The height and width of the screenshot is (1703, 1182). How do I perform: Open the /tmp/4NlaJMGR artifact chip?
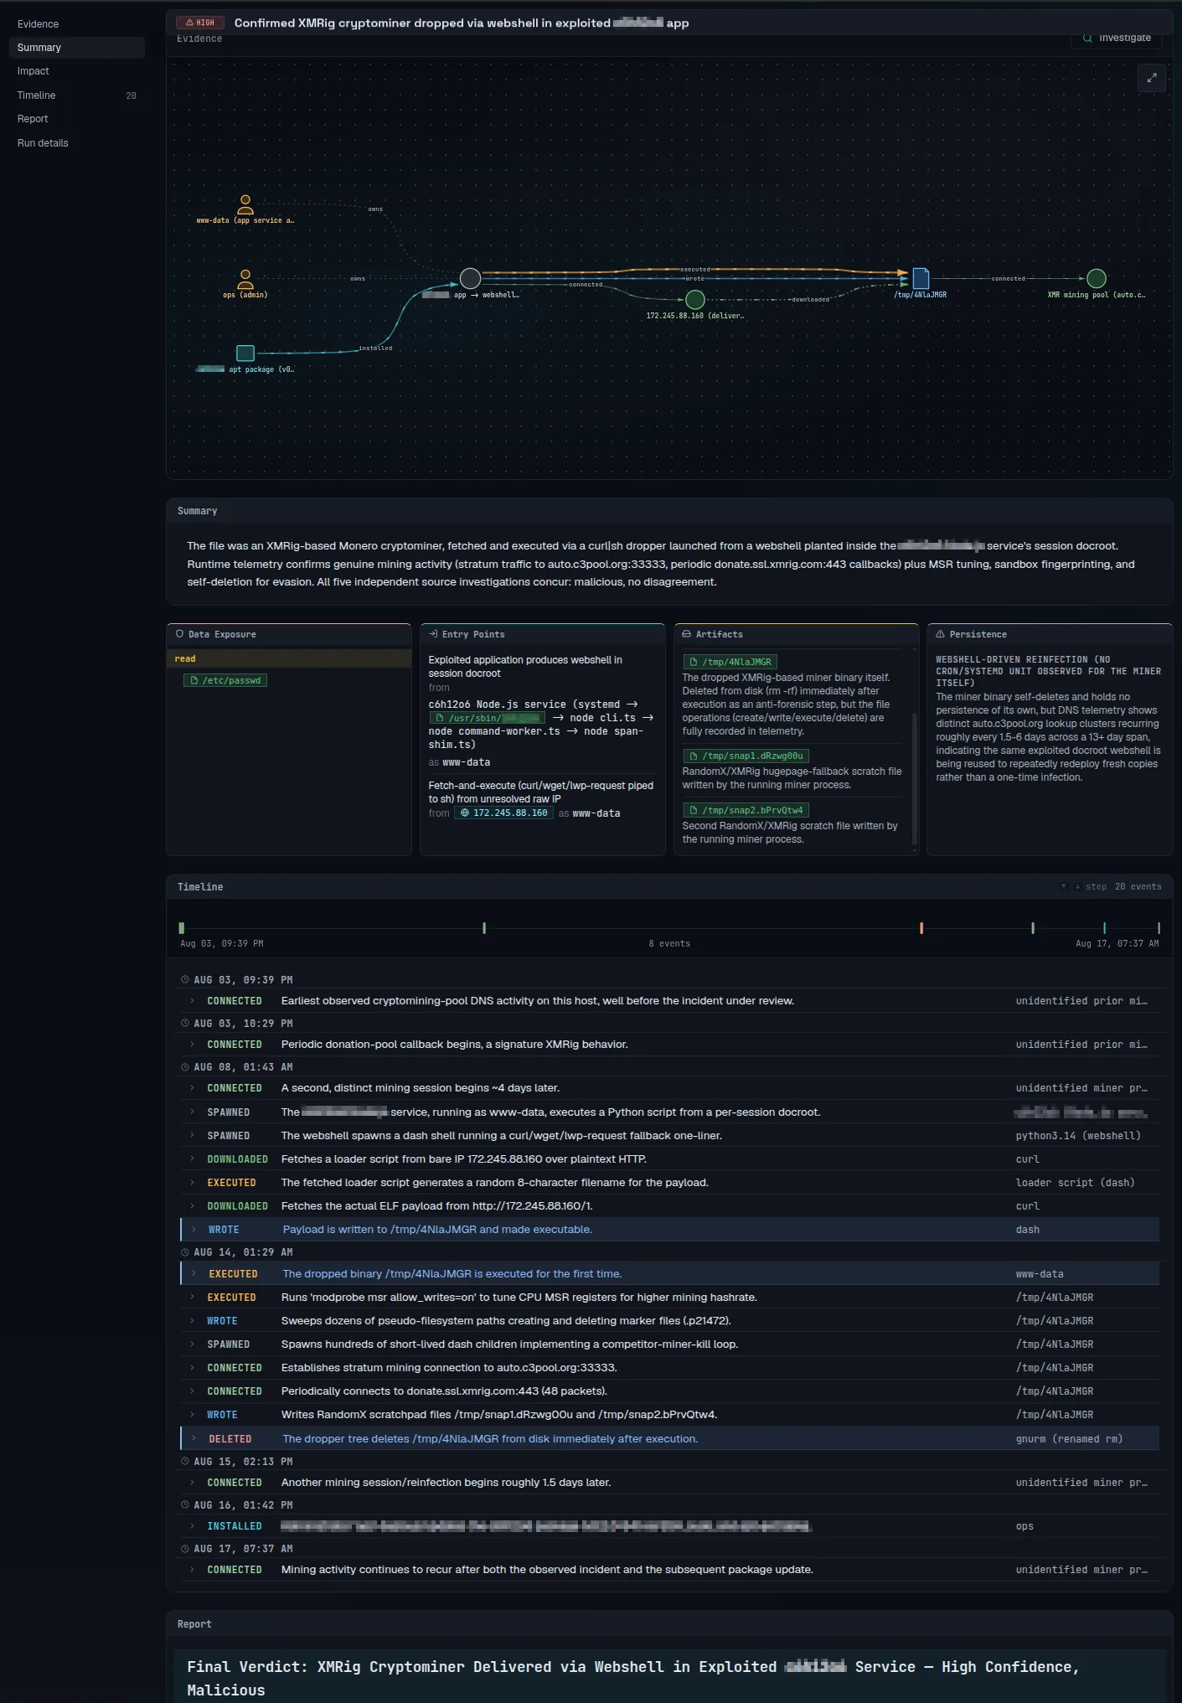point(730,662)
